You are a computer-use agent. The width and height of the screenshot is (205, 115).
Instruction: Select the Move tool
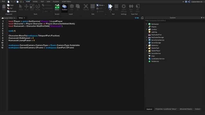pyautogui.click(x=26, y=7)
